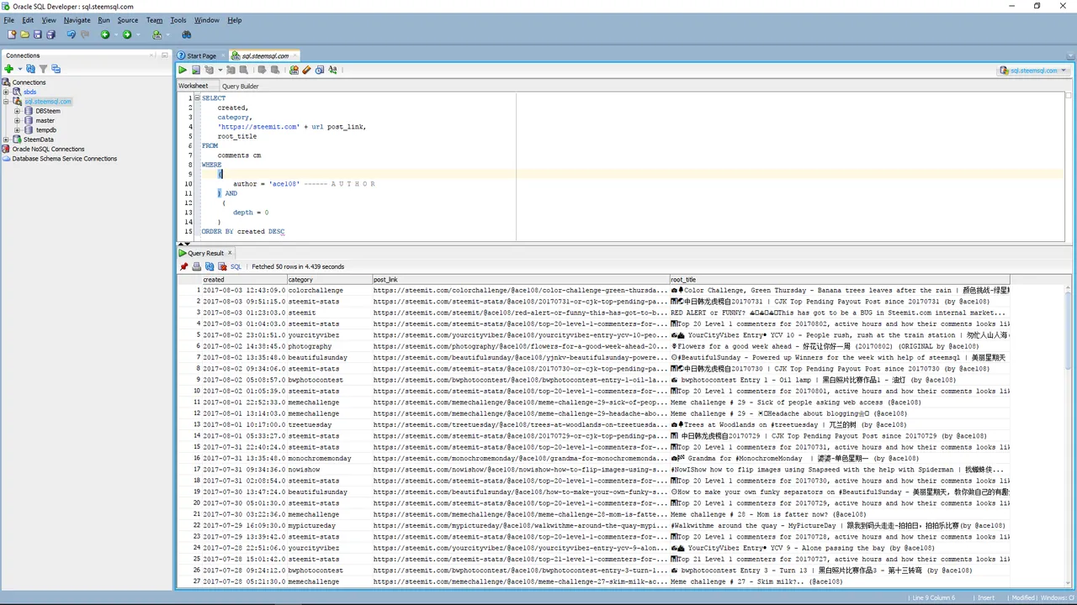1077x605 pixels.
Task: Switch to the Query Builder tab
Action: pos(240,86)
